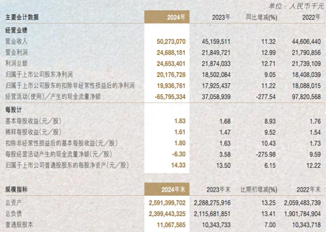Select the percentage 9.05
The width and height of the screenshot is (326, 232).
(270, 75)
